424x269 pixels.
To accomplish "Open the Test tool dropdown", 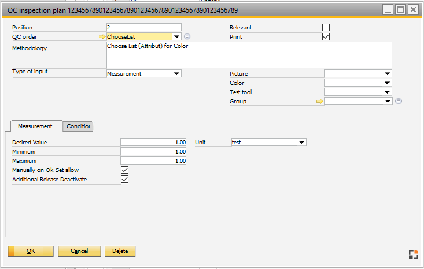I will tap(387, 92).
